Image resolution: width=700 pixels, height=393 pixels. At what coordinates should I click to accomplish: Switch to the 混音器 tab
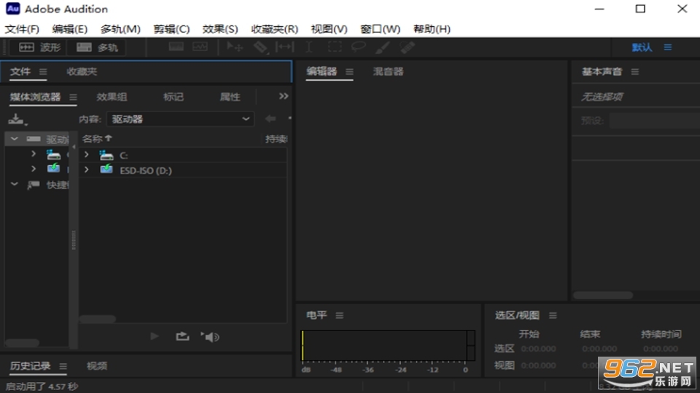(x=388, y=71)
